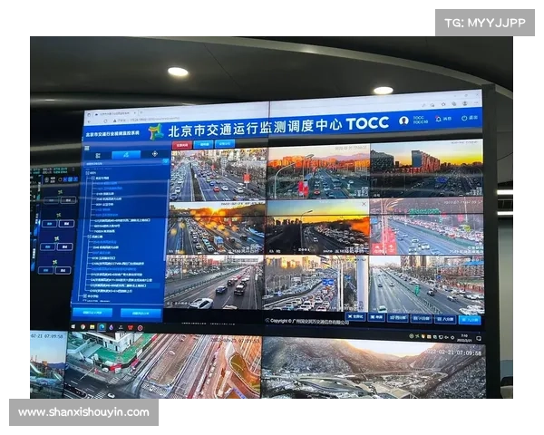The image size is (544, 435).
Task: Click the red button above video grid
Action: click(x=180, y=144)
